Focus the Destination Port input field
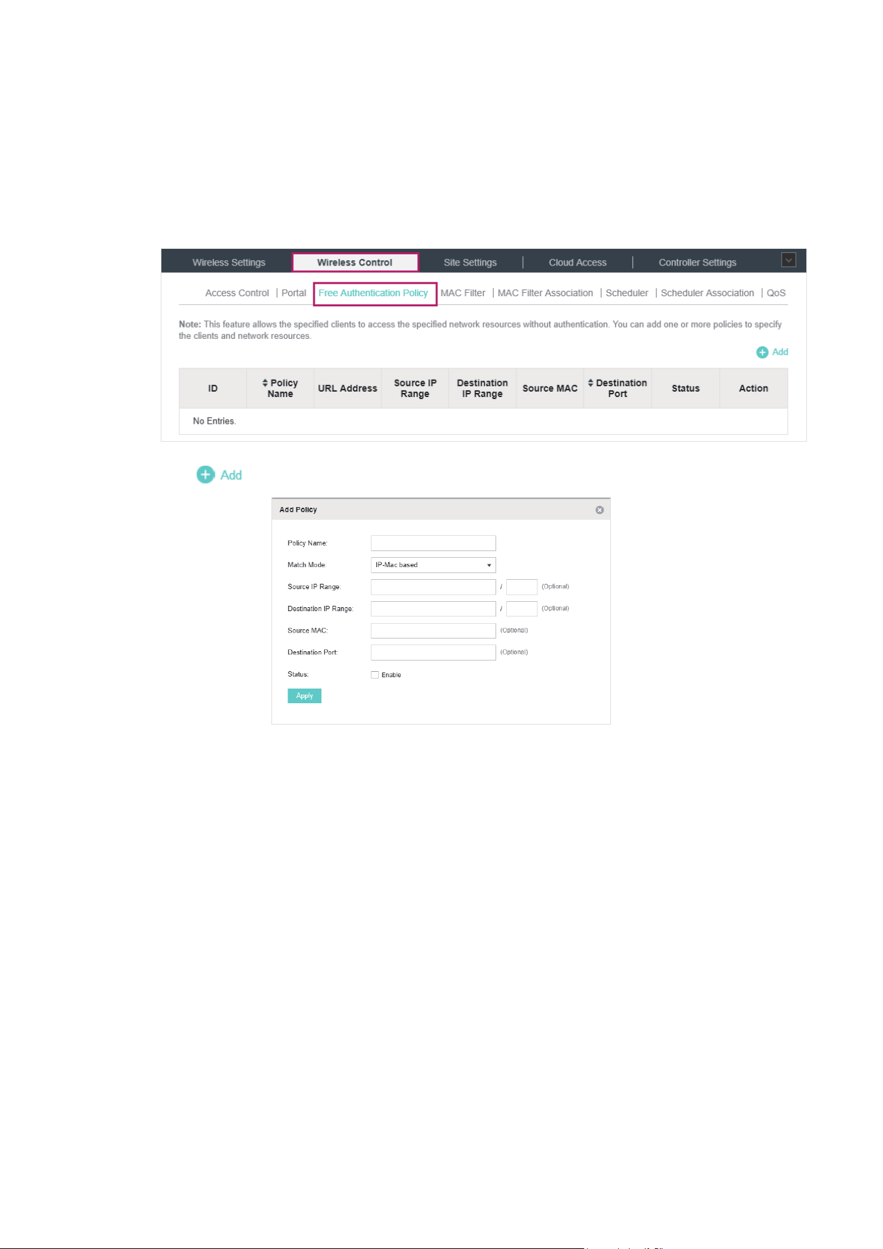This screenshot has height=1249, width=883. tap(433, 653)
